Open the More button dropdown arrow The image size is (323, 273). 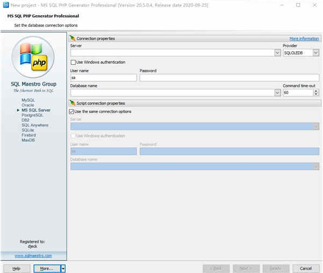tap(63, 268)
